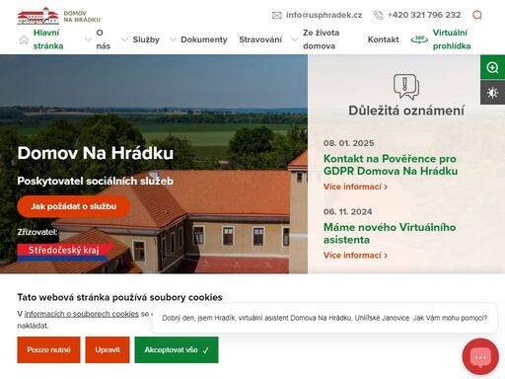Open Máme nového Virtuálního asistenta announcement
The width and height of the screenshot is (505, 379).
pyautogui.click(x=390, y=233)
